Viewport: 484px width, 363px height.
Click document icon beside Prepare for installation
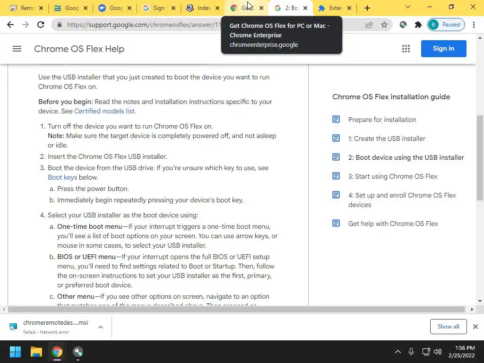(336, 119)
